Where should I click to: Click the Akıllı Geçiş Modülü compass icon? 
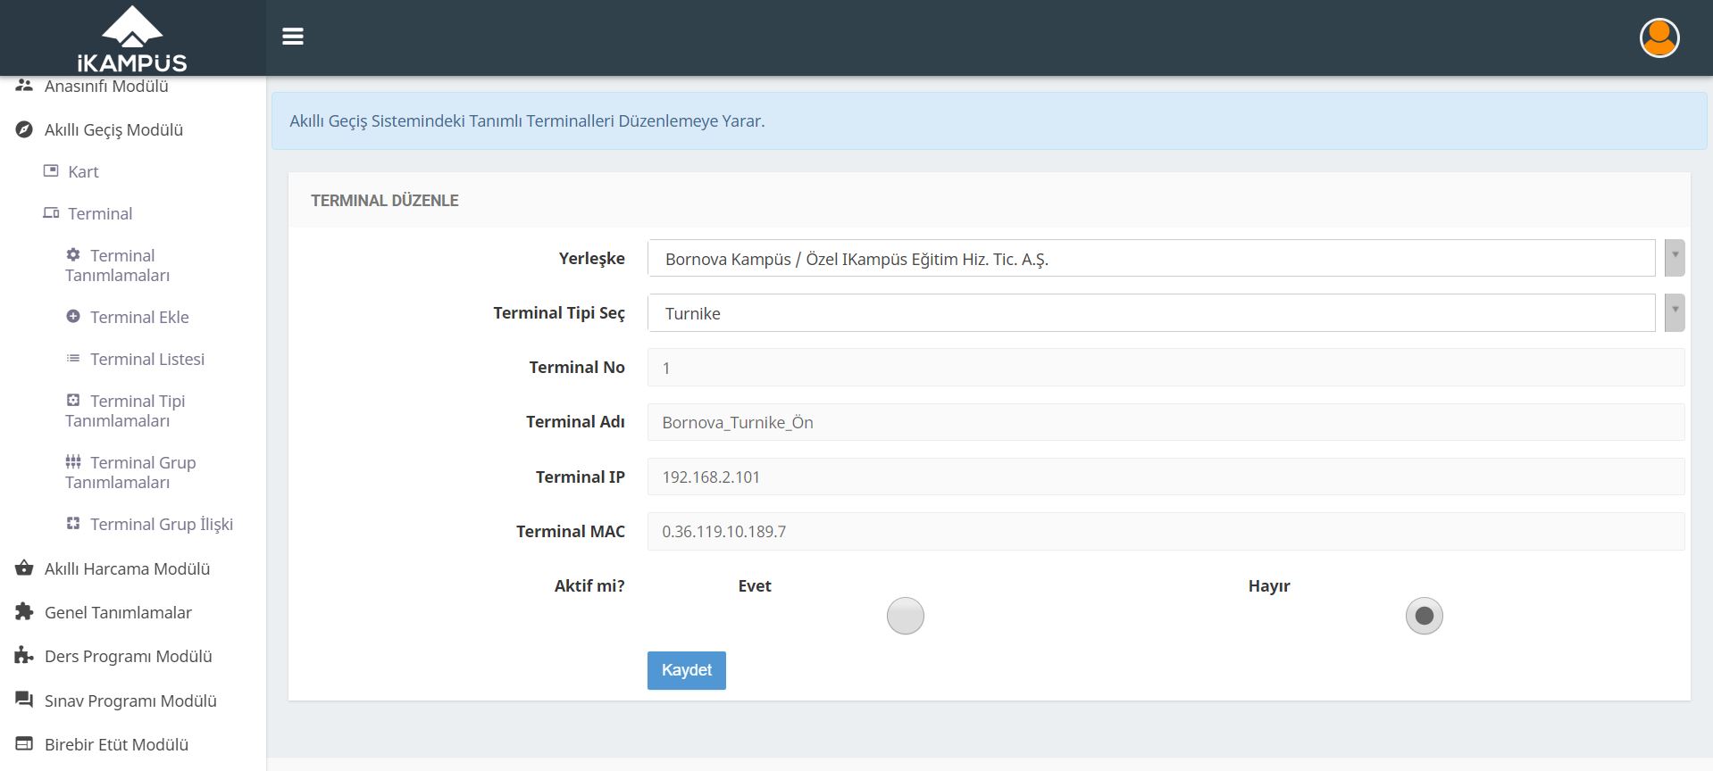(24, 129)
